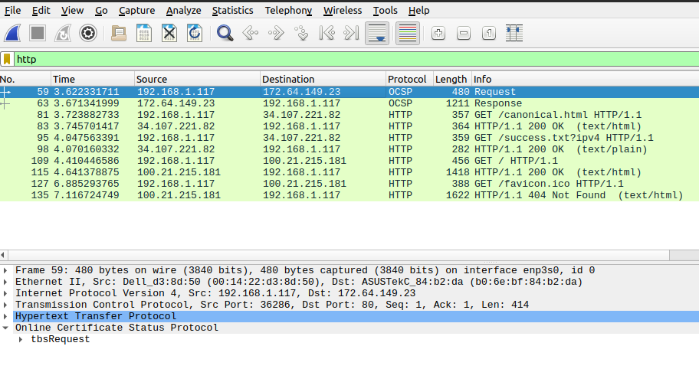Toggle packet colorization rules
Viewport: 699px width, 382px height.
(x=408, y=33)
